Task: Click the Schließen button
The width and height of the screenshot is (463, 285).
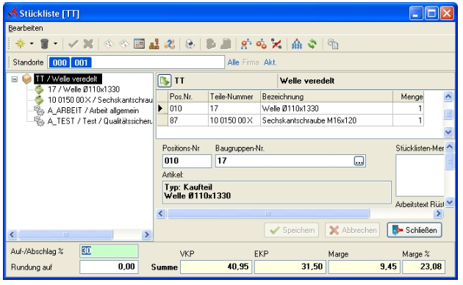Action: click(x=414, y=230)
